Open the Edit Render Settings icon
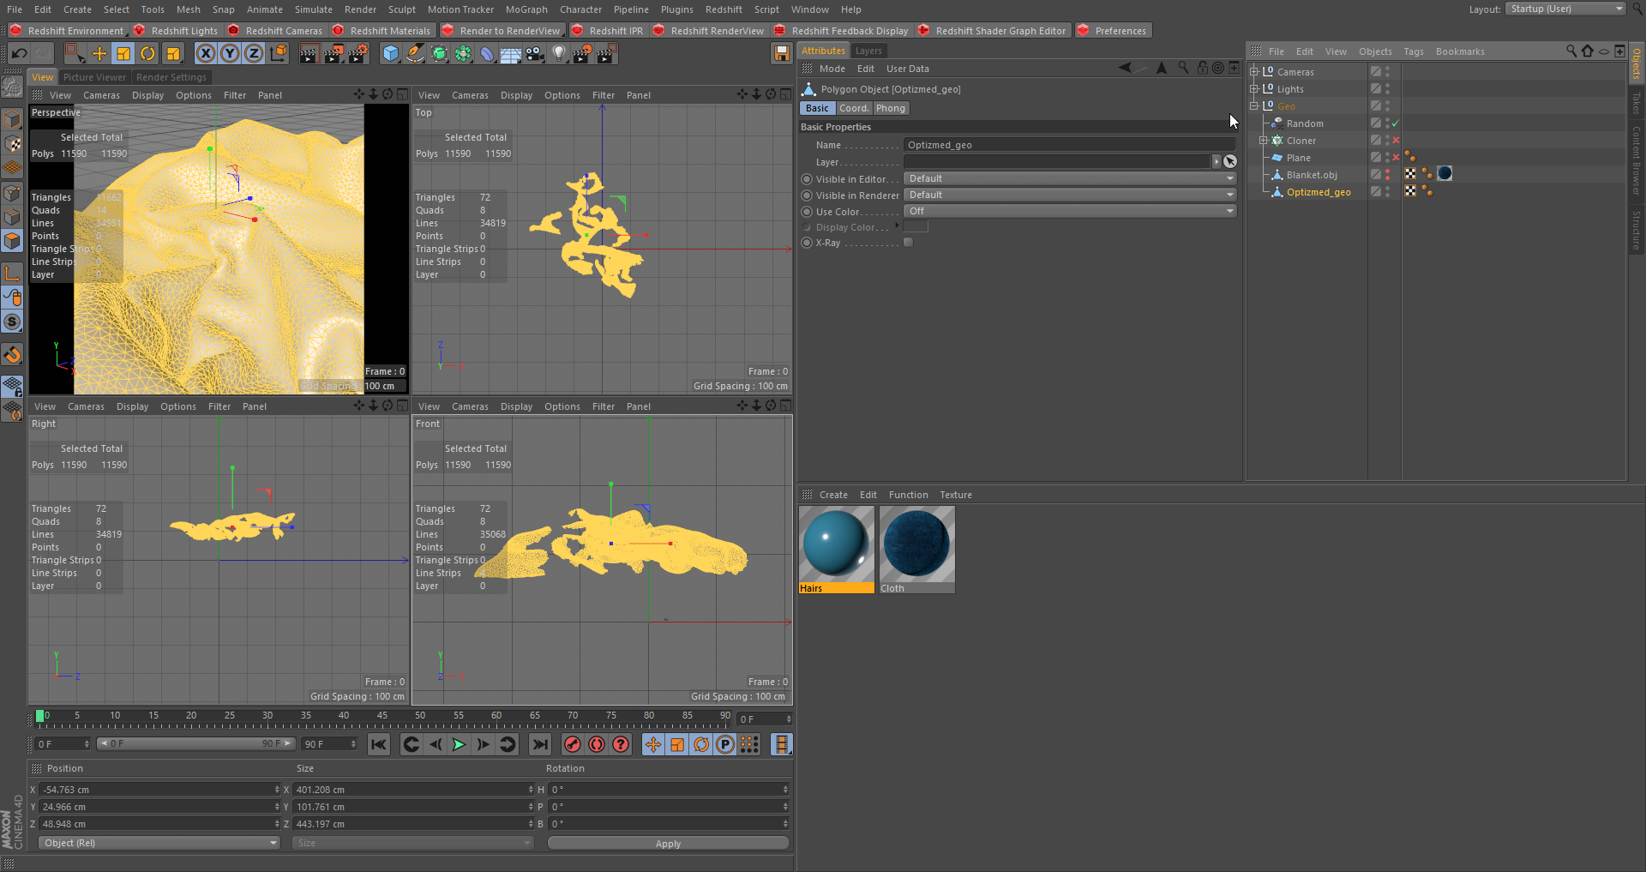 point(357,54)
